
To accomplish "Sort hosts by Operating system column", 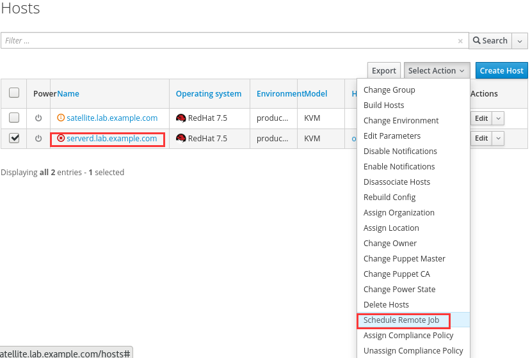I will (x=209, y=94).
